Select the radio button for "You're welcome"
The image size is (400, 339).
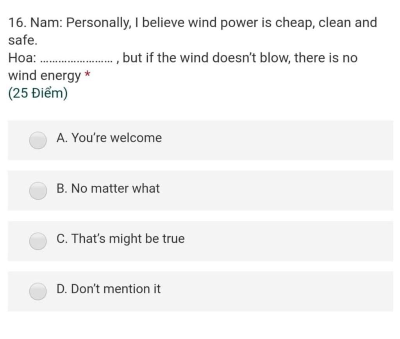(x=38, y=140)
